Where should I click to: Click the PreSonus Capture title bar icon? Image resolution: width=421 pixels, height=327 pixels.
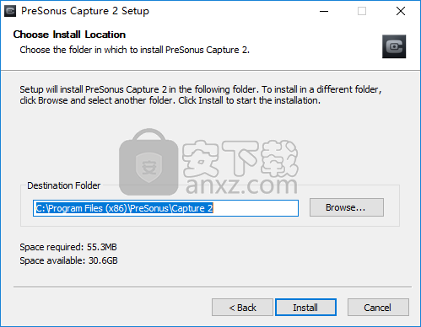click(x=10, y=11)
